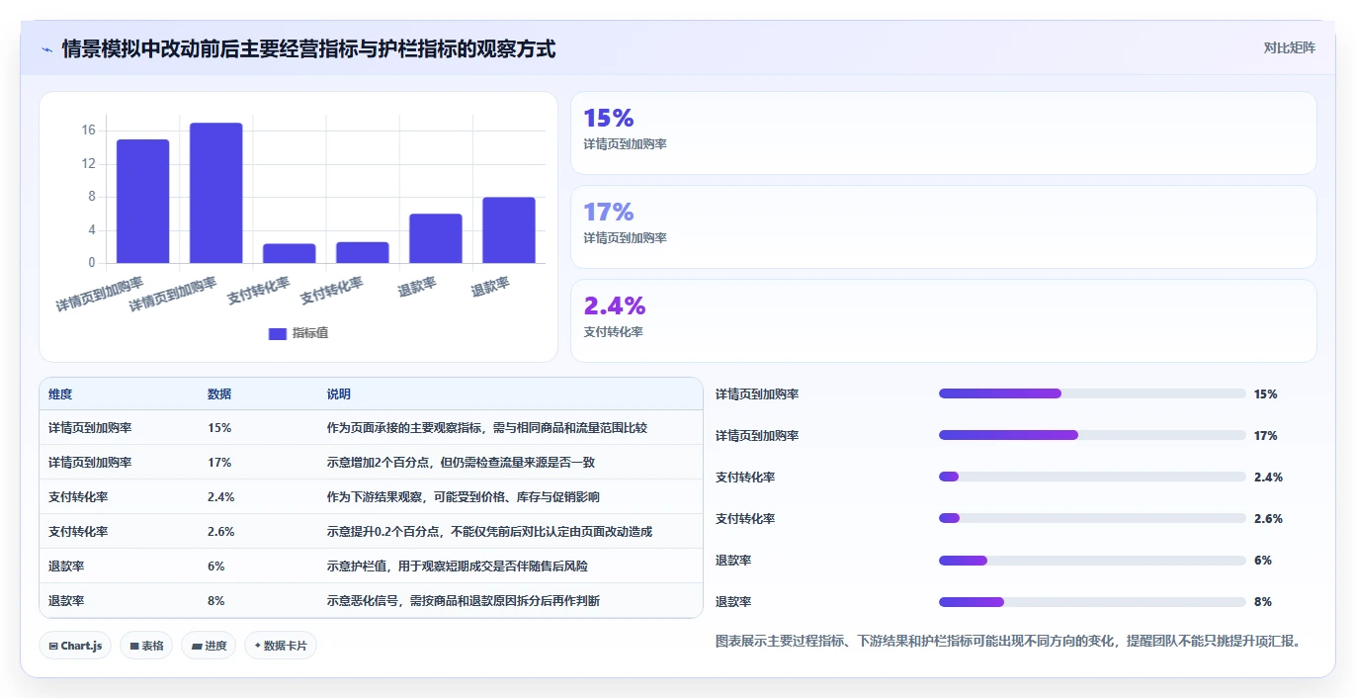Open the 17% data card
This screenshot has width=1356, height=698.
pyautogui.click(x=944, y=226)
